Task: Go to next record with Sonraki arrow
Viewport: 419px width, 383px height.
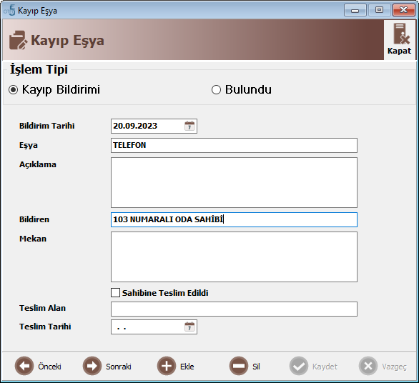Action: click(92, 366)
